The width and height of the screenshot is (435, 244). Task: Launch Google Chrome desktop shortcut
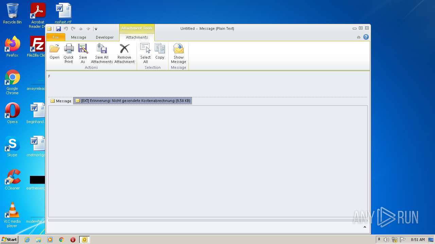tap(12, 82)
